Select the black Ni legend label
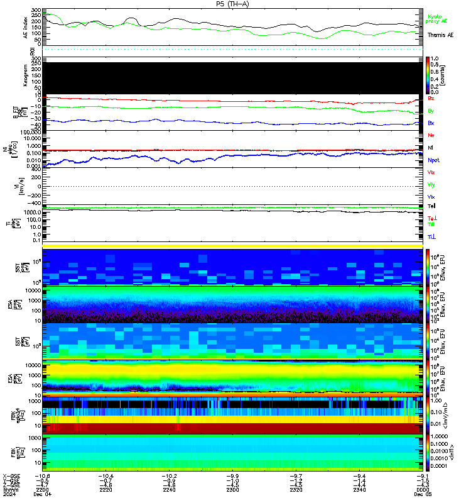This screenshot has width=471, height=503. point(430,148)
